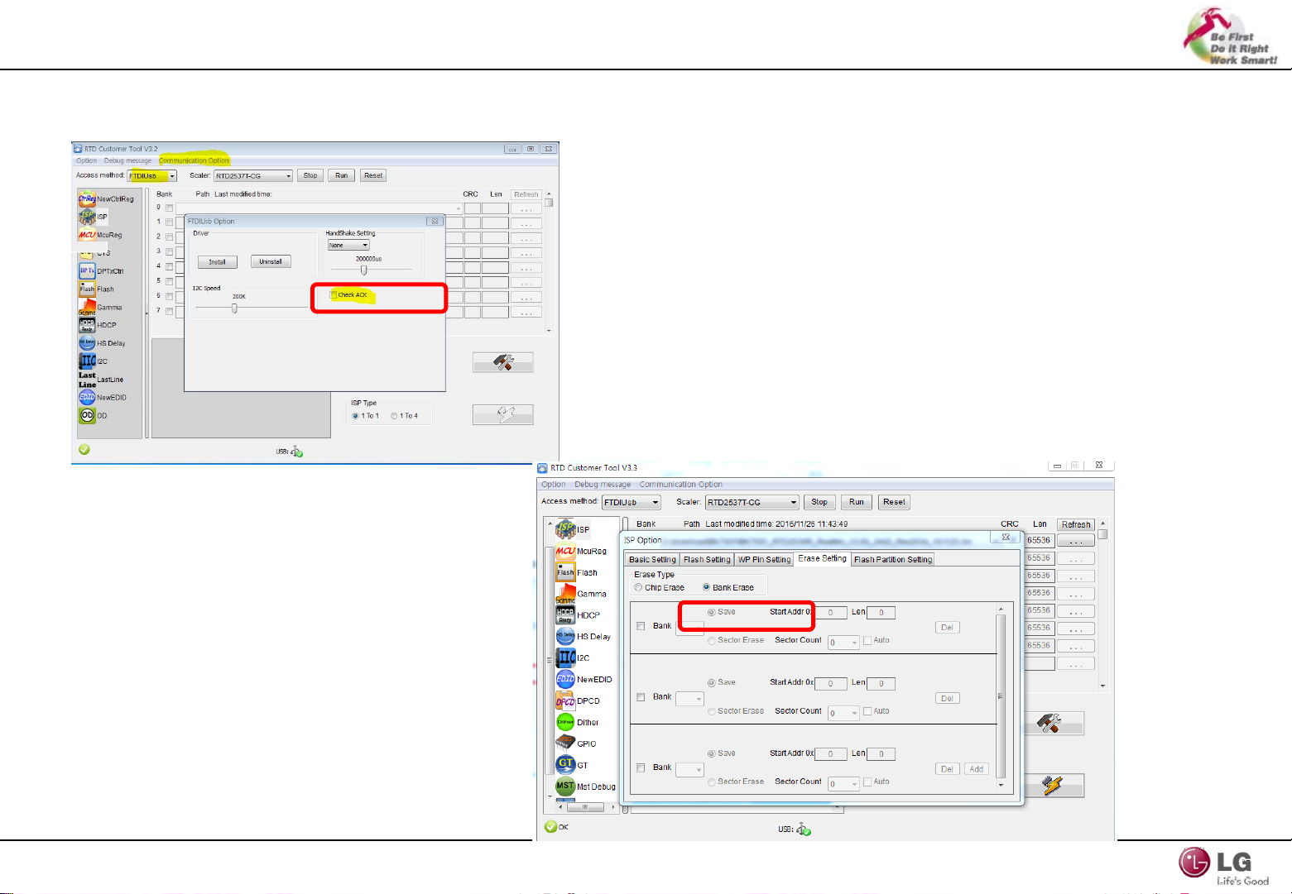Click Install driver button
The height and width of the screenshot is (894, 1292).
coord(217,262)
